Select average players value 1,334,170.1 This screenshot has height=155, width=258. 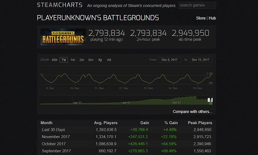(x=106, y=137)
